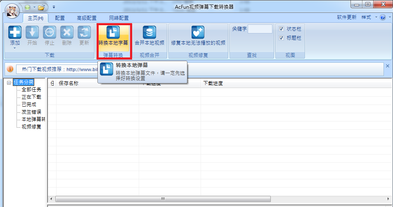Click the scrollbar right arrow
Viewport: 393px width, 207px height.
click(x=388, y=199)
